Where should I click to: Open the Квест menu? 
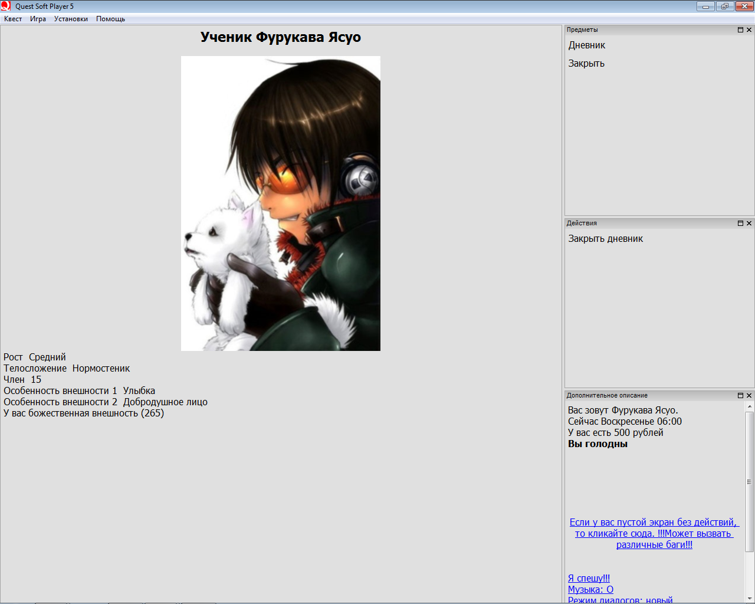pyautogui.click(x=13, y=19)
